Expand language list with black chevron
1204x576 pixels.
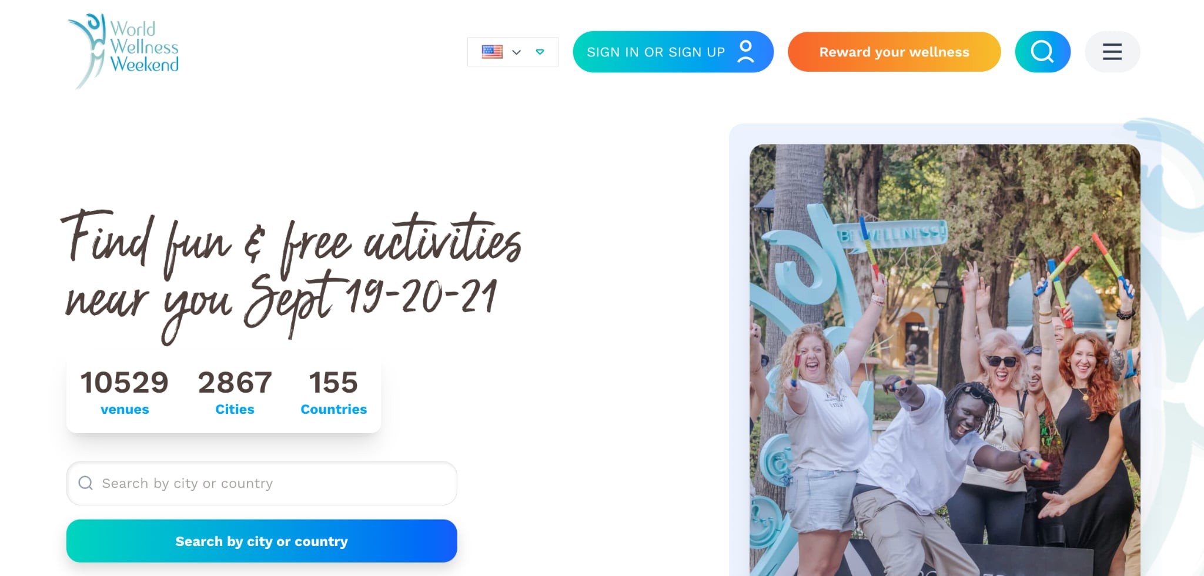click(516, 52)
